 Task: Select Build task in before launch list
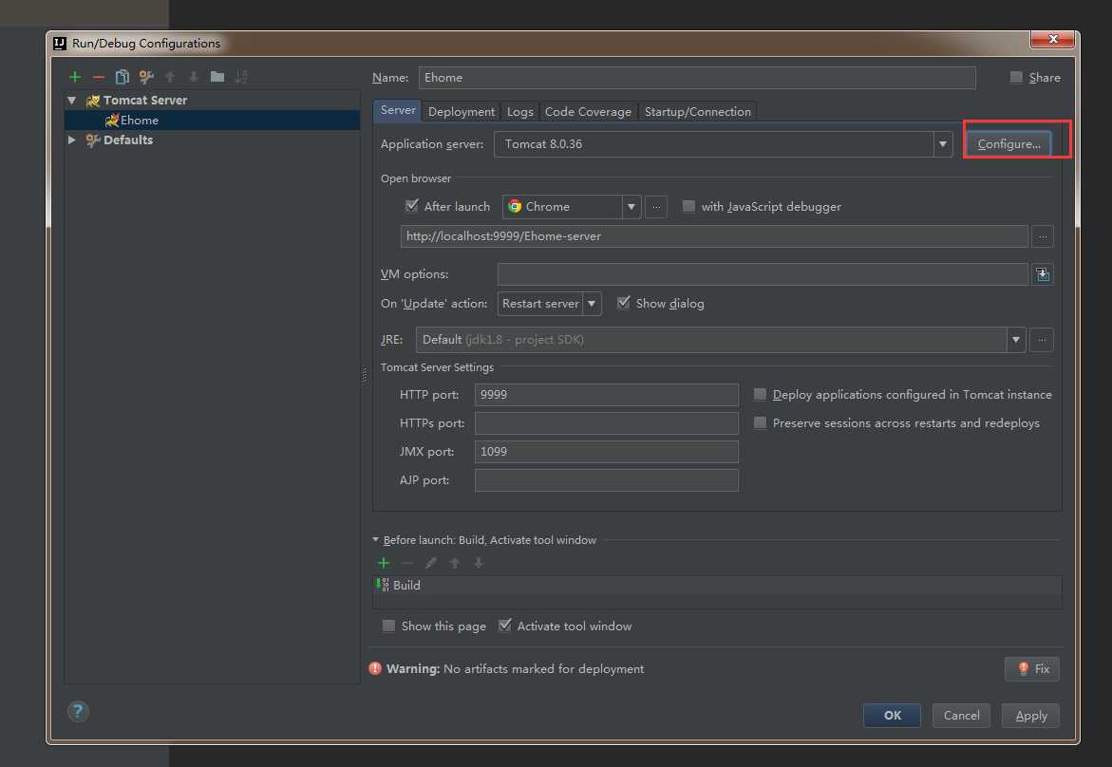click(717, 586)
